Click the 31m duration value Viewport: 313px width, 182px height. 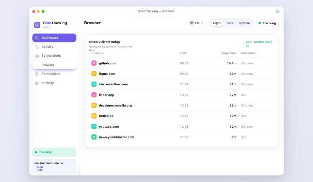233,84
